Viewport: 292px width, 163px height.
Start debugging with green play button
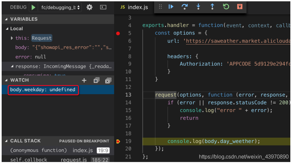[x=34, y=8]
